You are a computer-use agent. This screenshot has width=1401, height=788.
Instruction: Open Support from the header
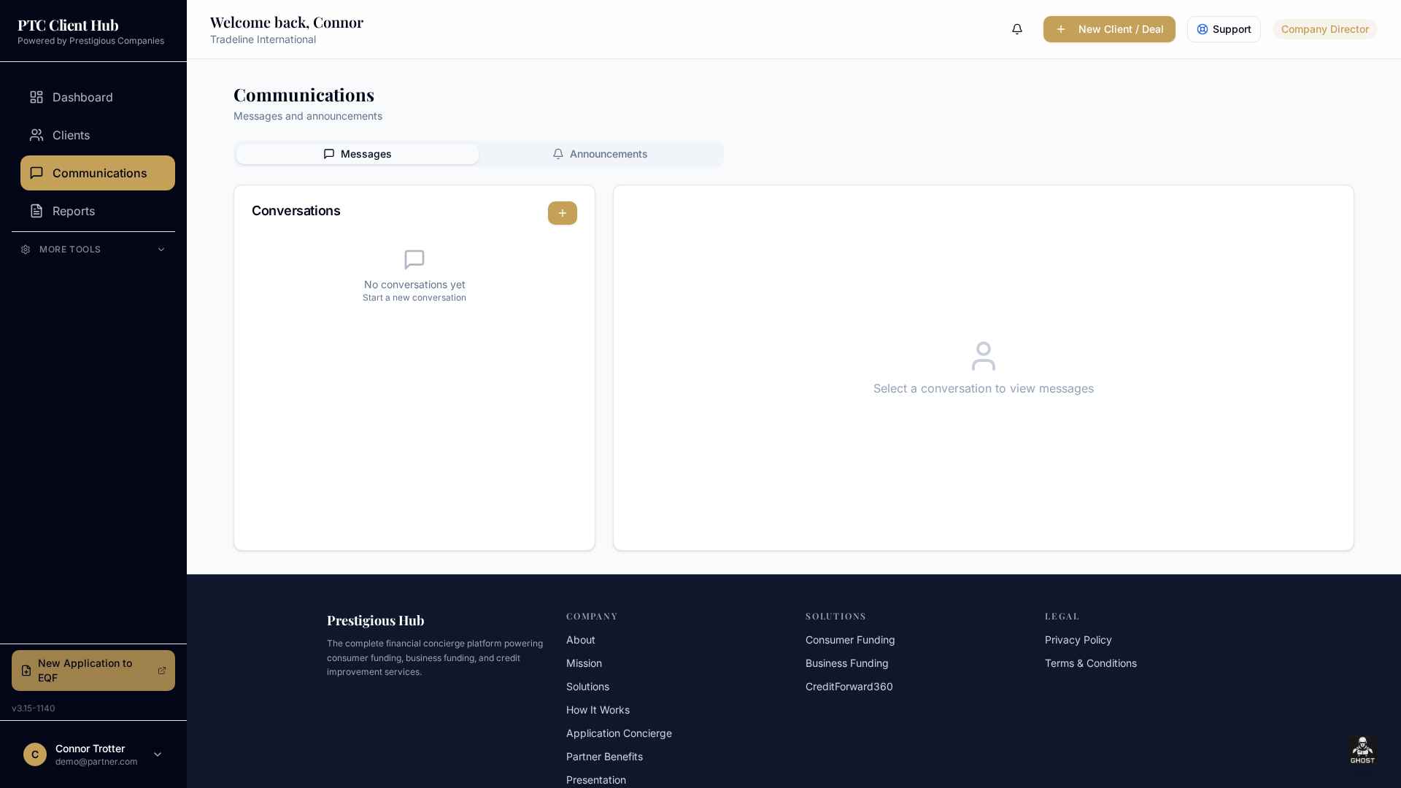[1224, 29]
